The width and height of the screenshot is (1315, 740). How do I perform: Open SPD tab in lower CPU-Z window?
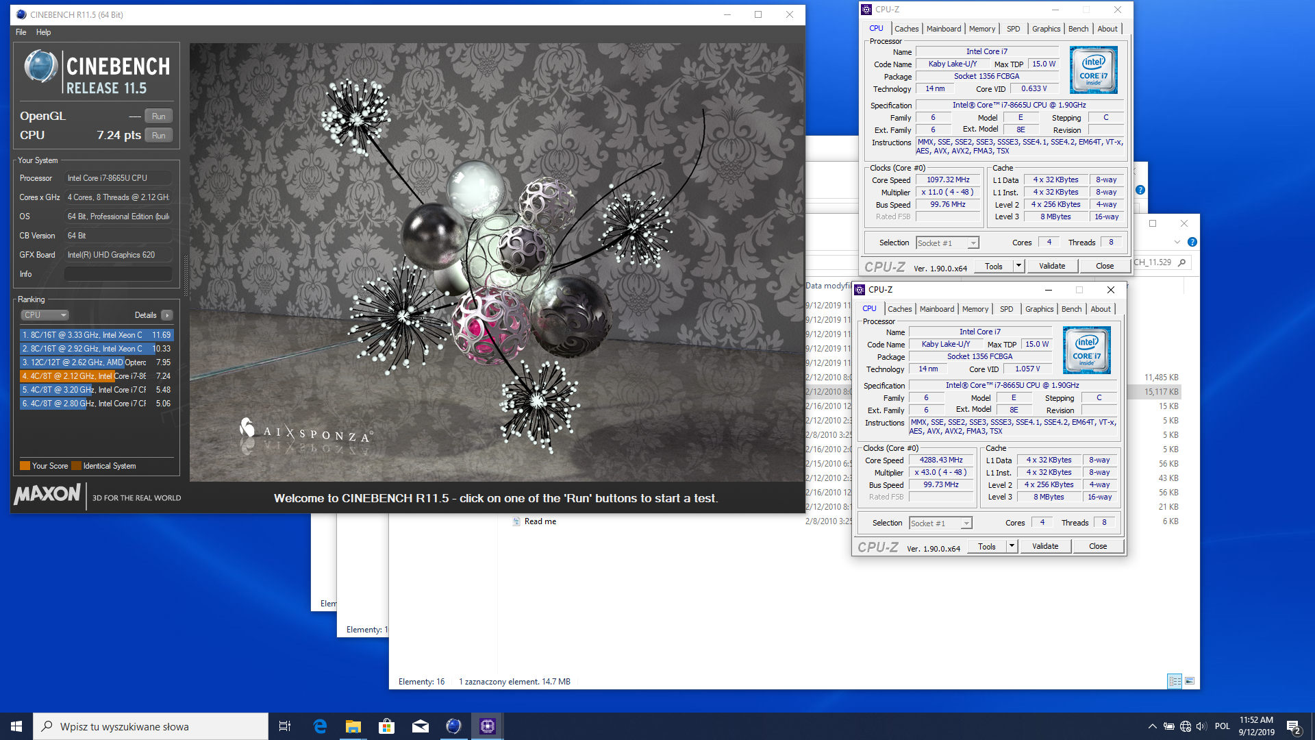click(x=1006, y=309)
